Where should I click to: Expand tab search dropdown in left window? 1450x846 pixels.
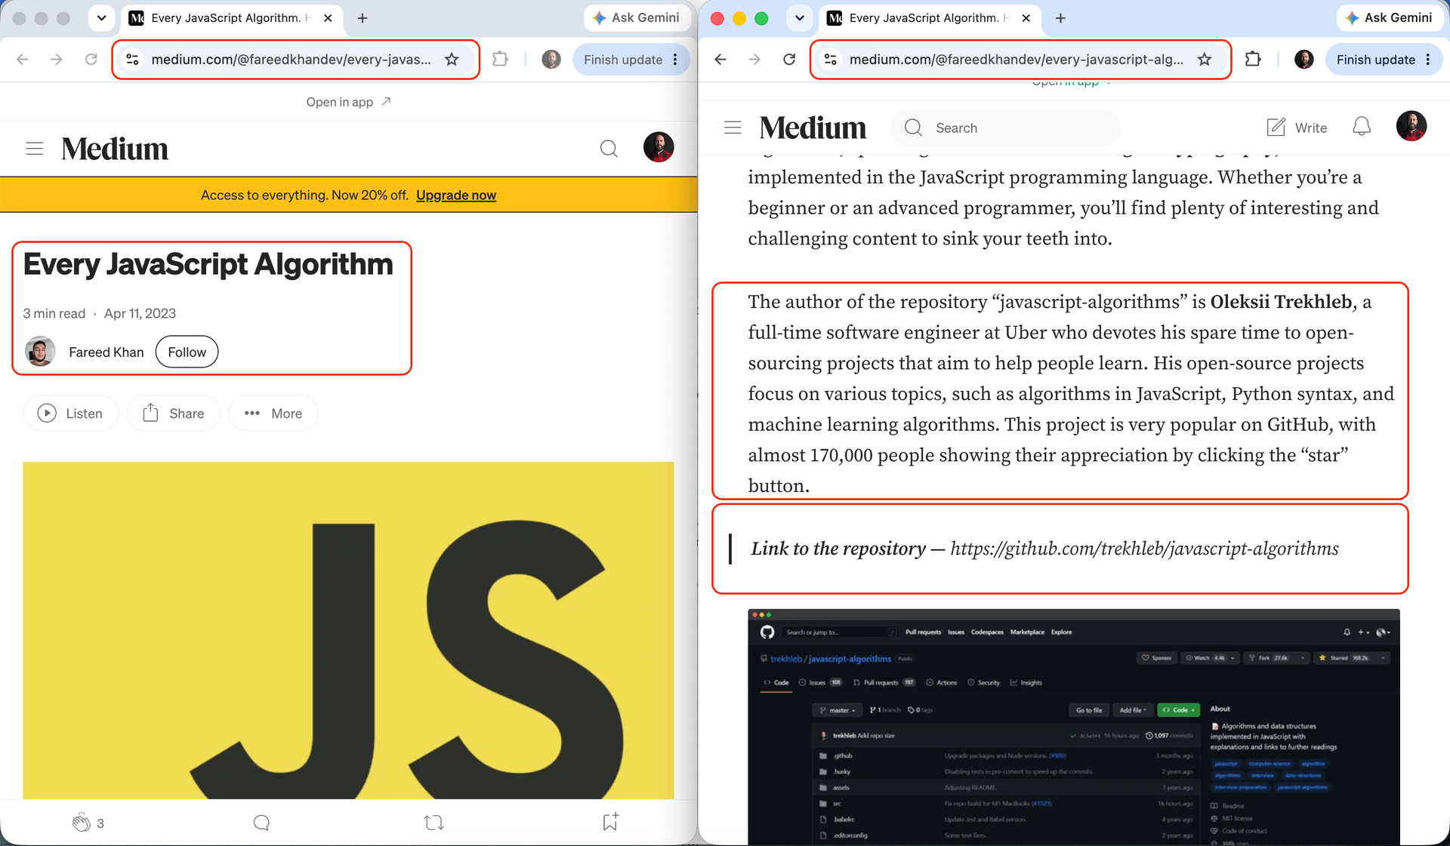click(101, 18)
